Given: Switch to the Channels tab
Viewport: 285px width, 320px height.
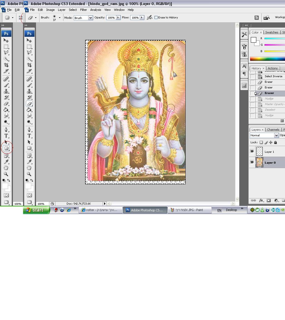Looking at the screenshot, I should (x=273, y=130).
